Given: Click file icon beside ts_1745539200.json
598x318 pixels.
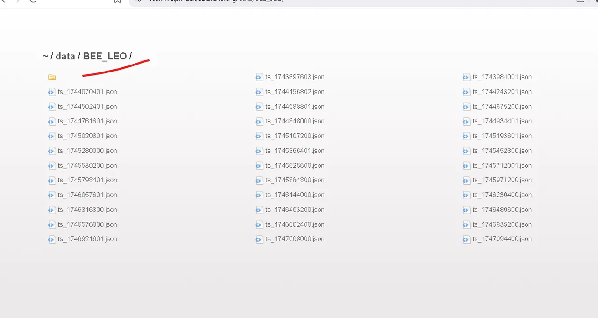Looking at the screenshot, I should [x=51, y=166].
